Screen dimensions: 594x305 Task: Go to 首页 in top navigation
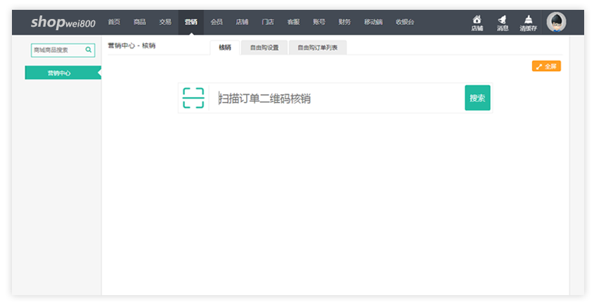click(114, 22)
